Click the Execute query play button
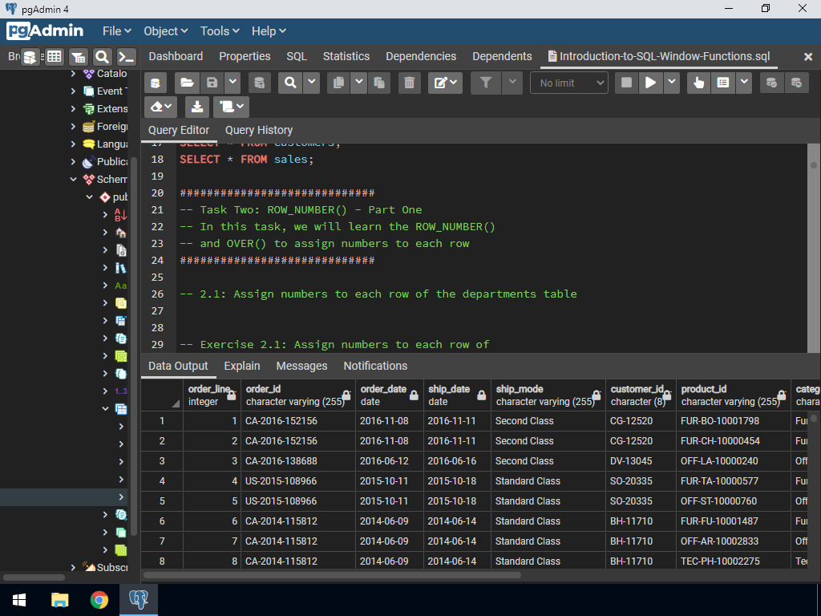 click(x=650, y=83)
